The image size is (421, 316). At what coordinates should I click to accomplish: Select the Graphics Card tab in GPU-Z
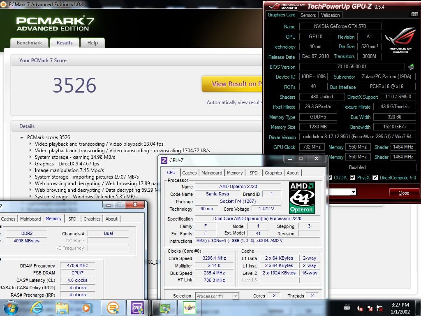point(281,15)
